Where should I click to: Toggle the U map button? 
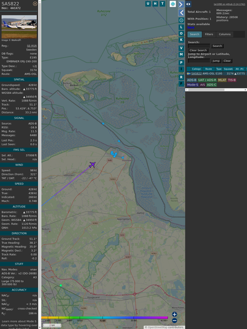(148, 4)
